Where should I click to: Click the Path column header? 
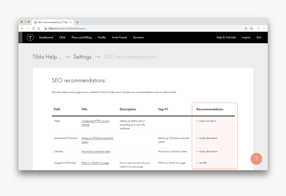(x=57, y=109)
